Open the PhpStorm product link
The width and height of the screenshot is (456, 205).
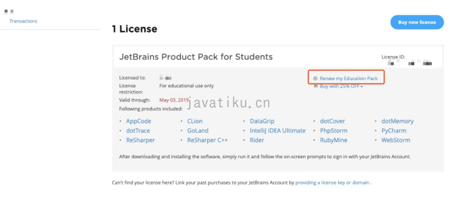click(334, 131)
